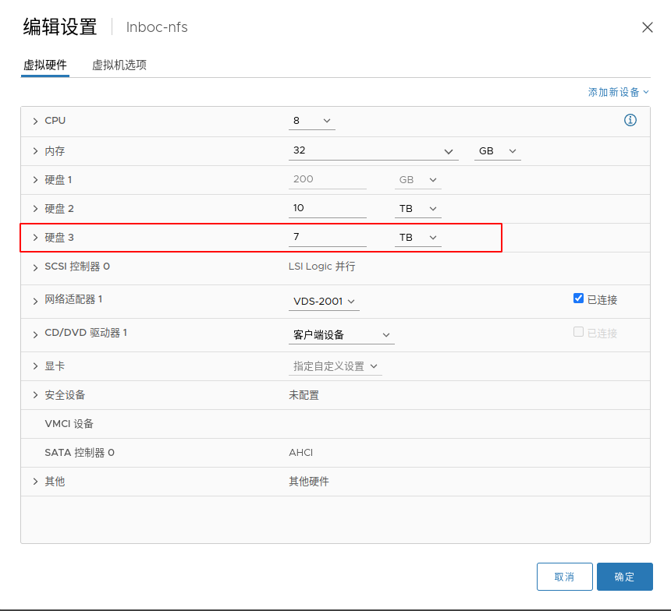Click the 确定 button

(x=624, y=577)
